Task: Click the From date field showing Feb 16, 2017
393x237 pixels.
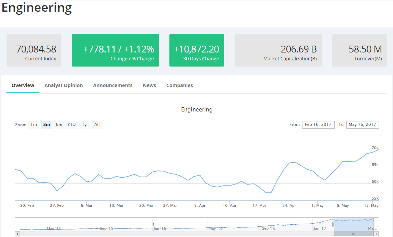Action: point(318,125)
